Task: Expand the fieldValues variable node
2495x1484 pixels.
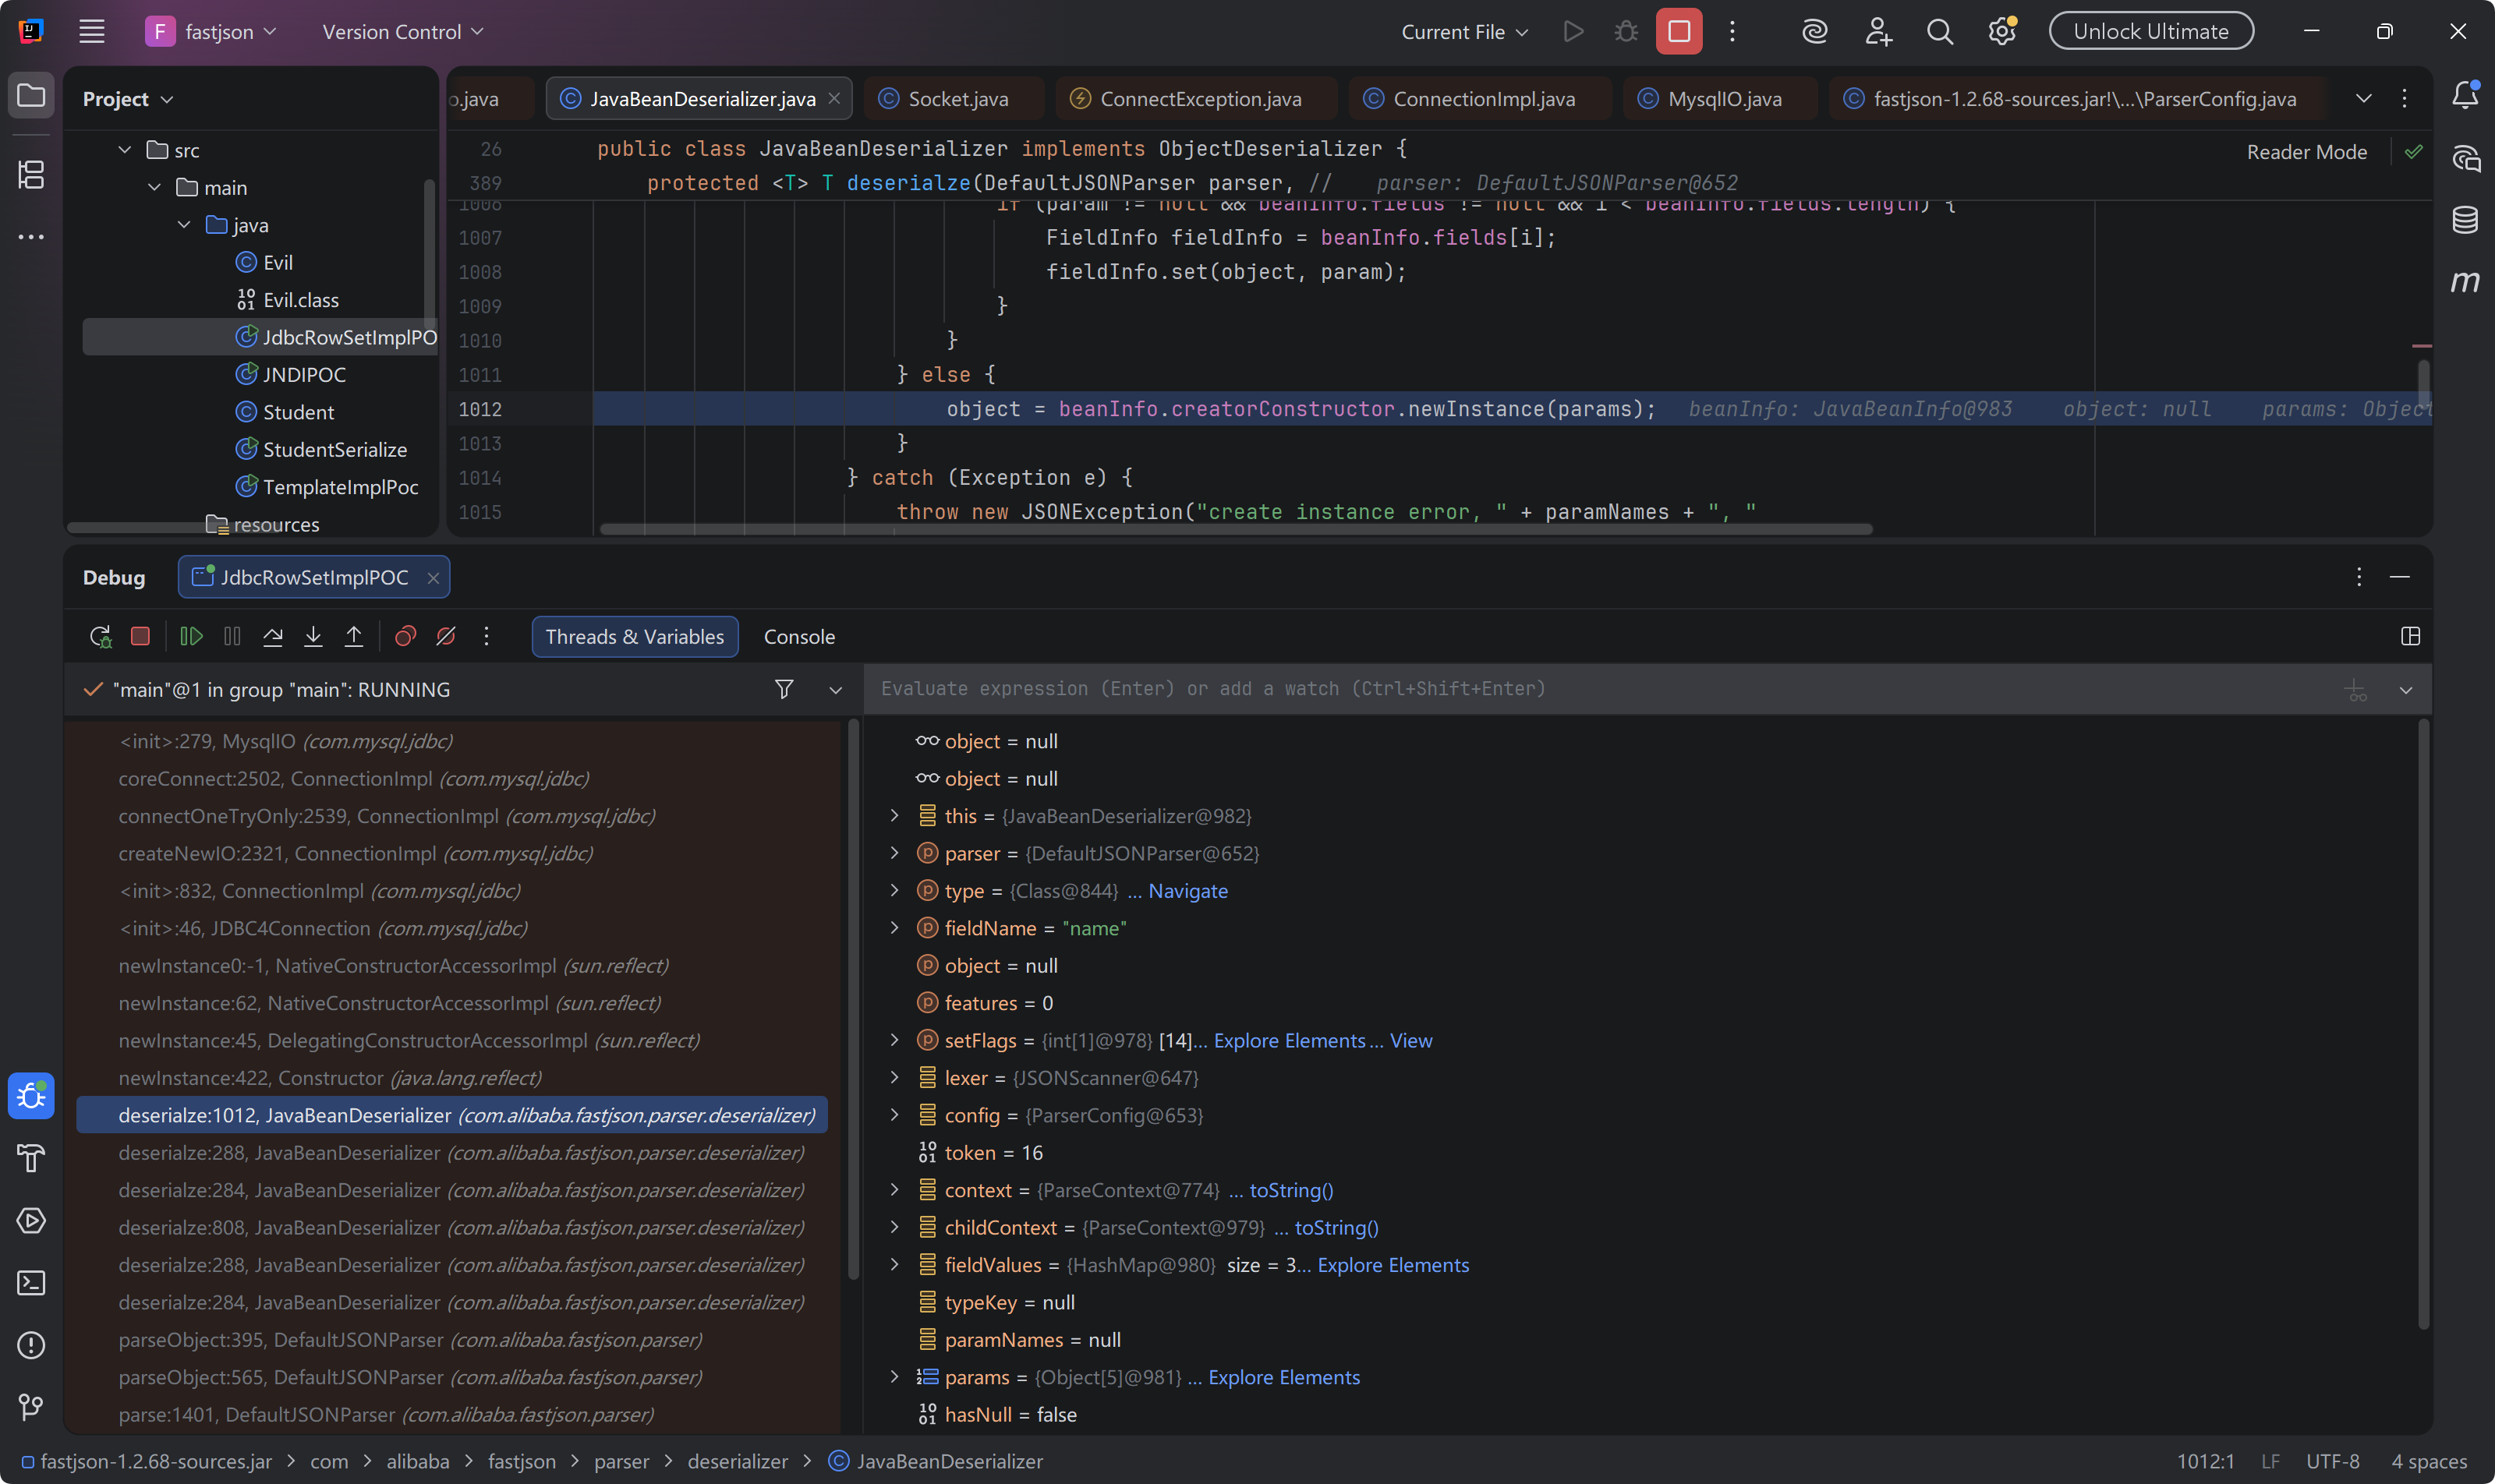Action: (x=894, y=1265)
